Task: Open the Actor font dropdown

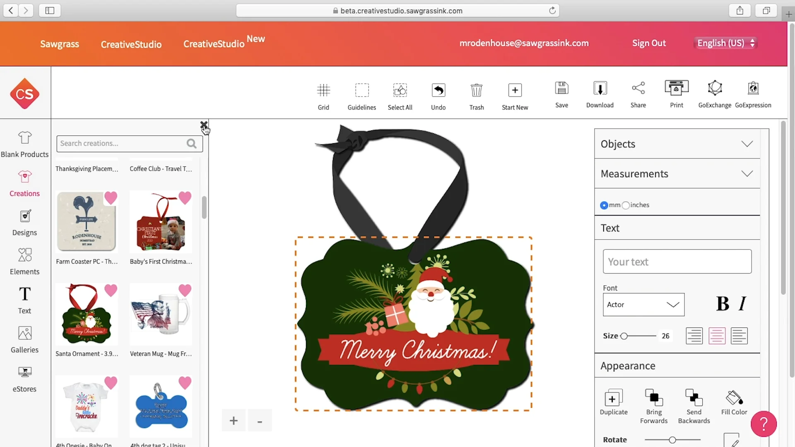Action: click(x=643, y=305)
